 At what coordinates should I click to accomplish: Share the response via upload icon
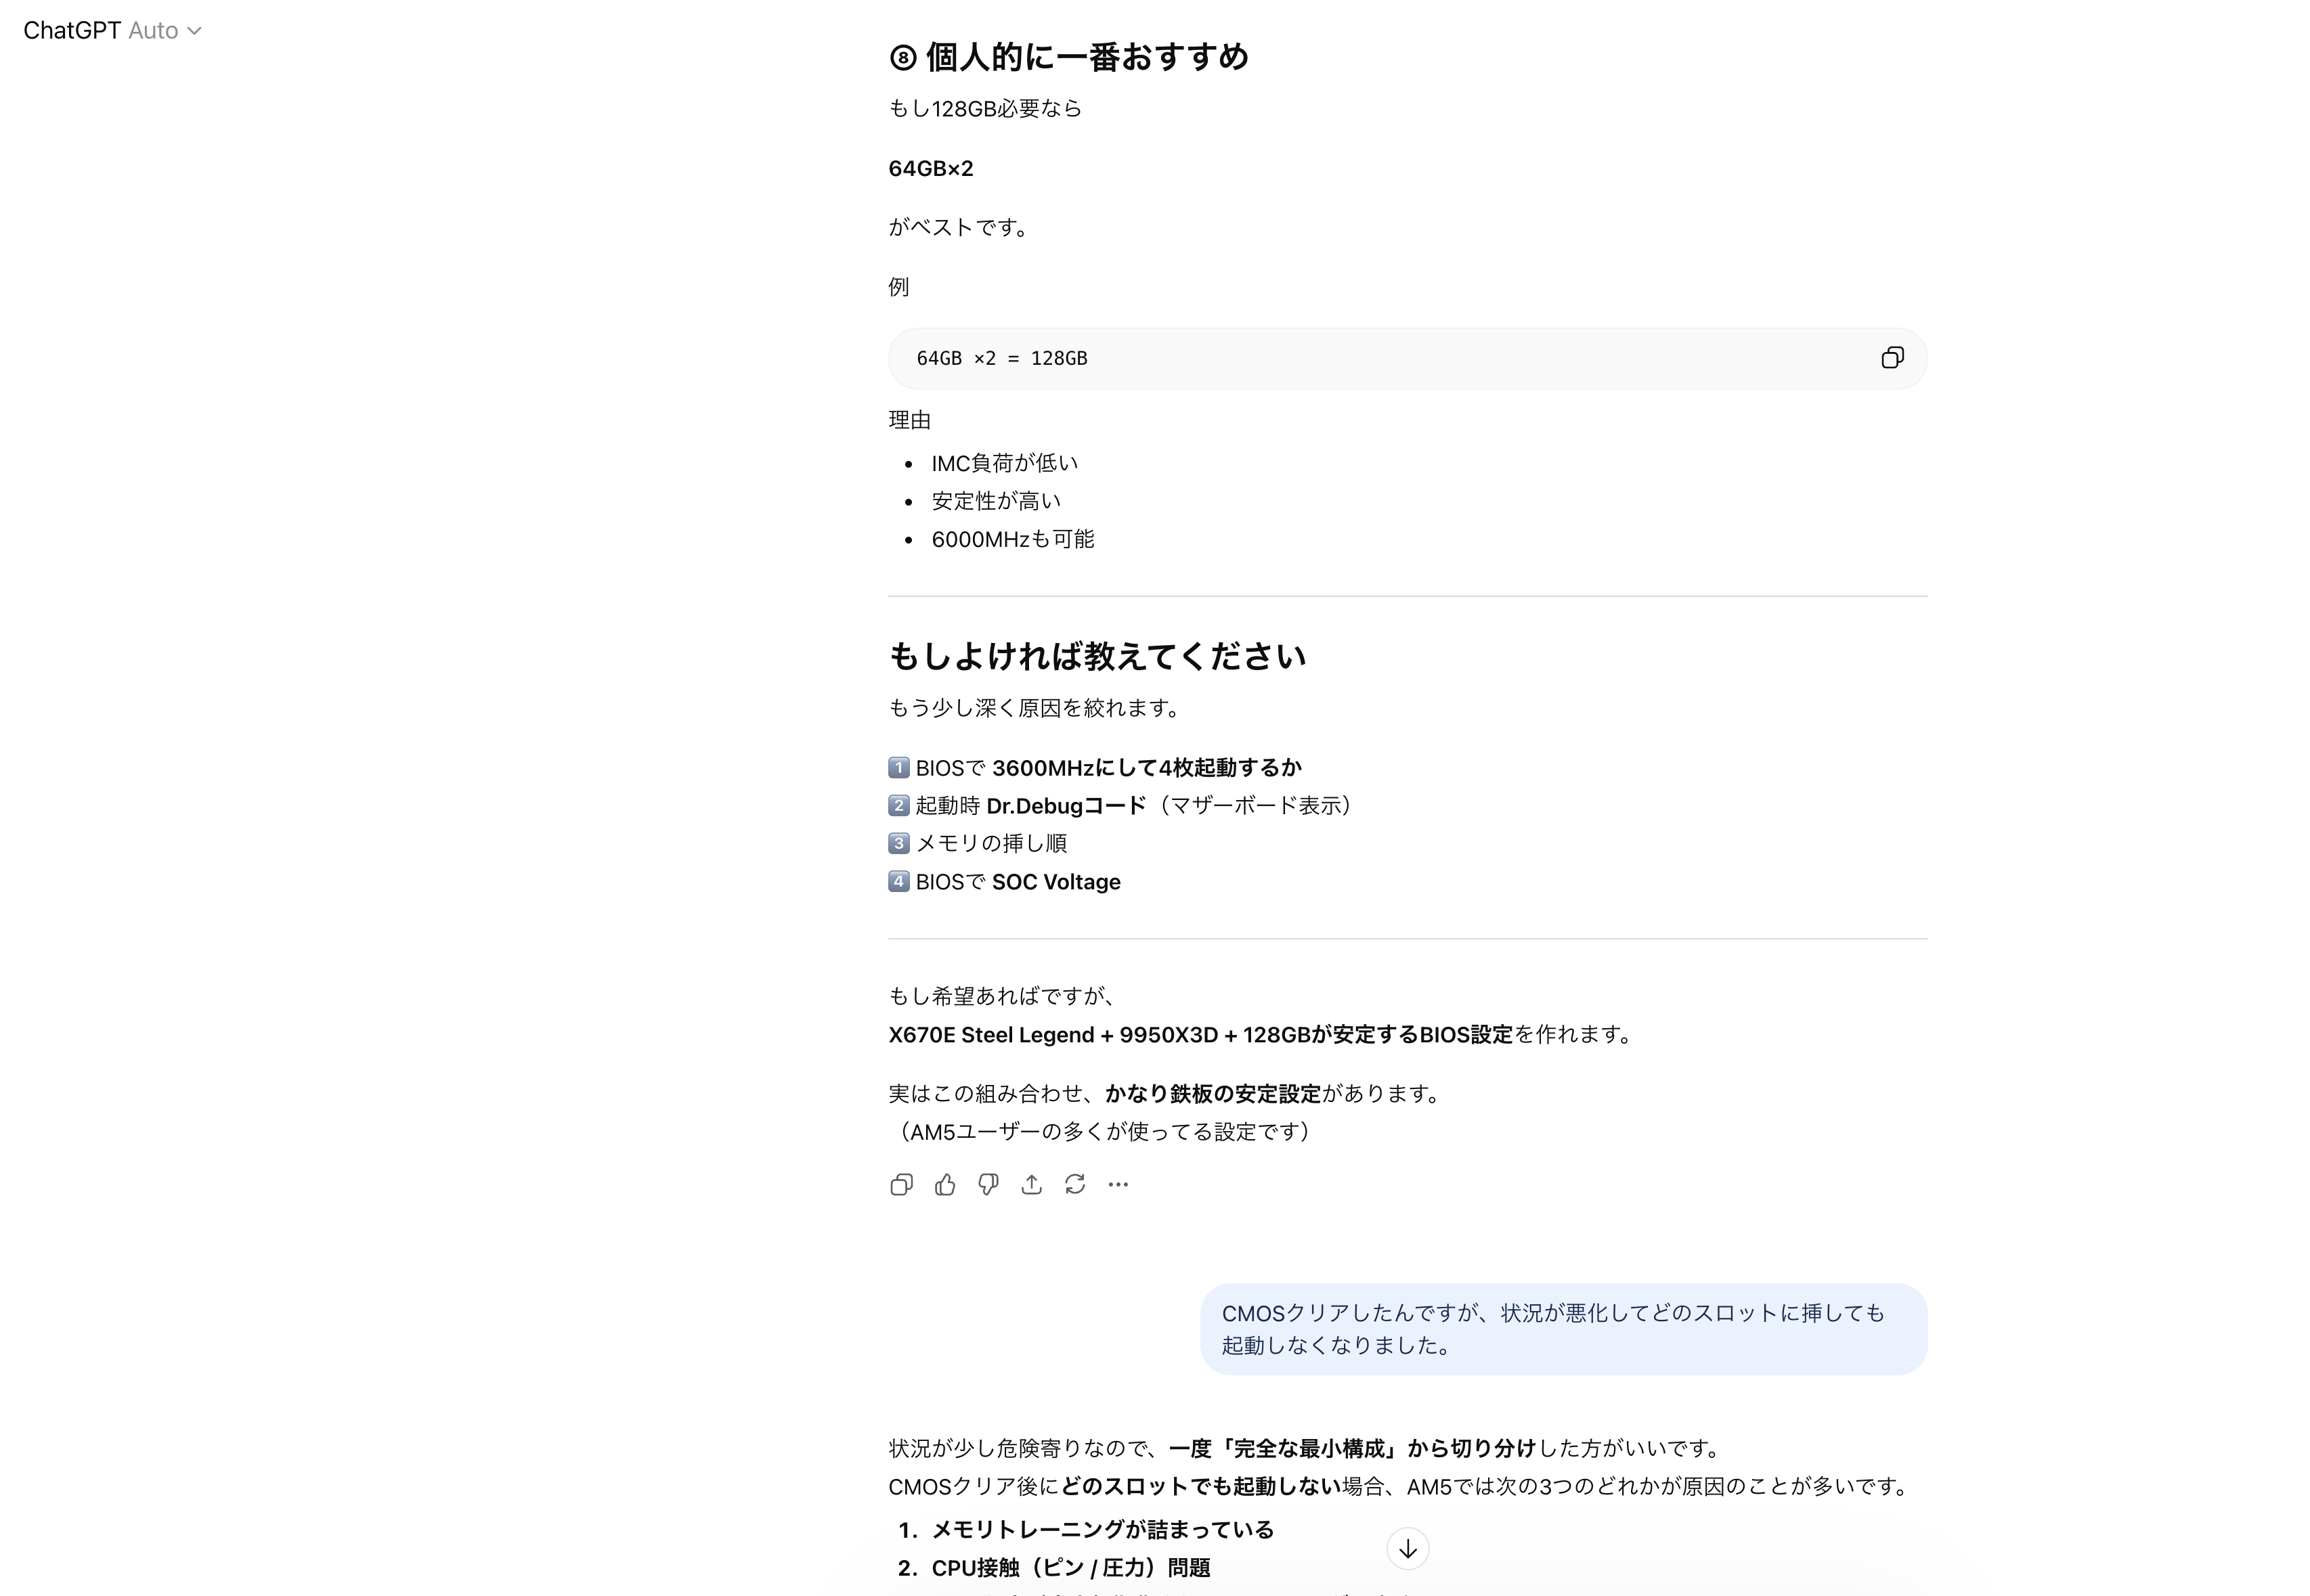point(1031,1185)
